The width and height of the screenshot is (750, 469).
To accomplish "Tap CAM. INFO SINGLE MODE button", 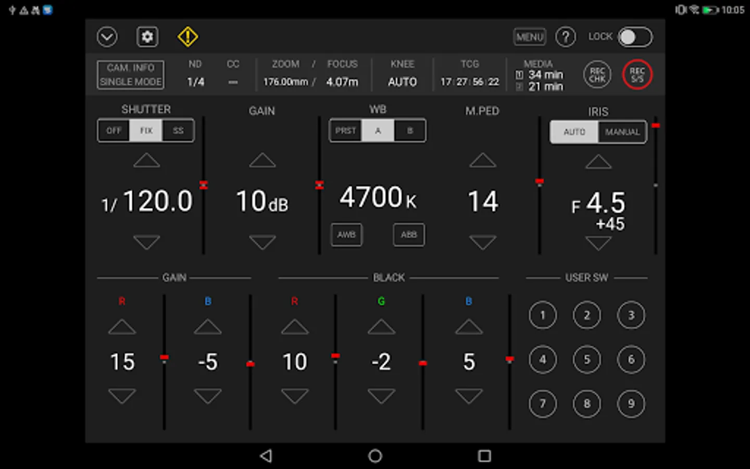I will click(x=131, y=75).
